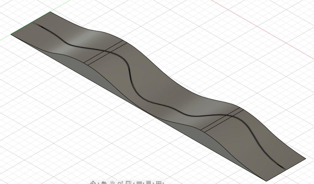Click the green axis line
This screenshot has width=314, height=184.
[x=61, y=6]
